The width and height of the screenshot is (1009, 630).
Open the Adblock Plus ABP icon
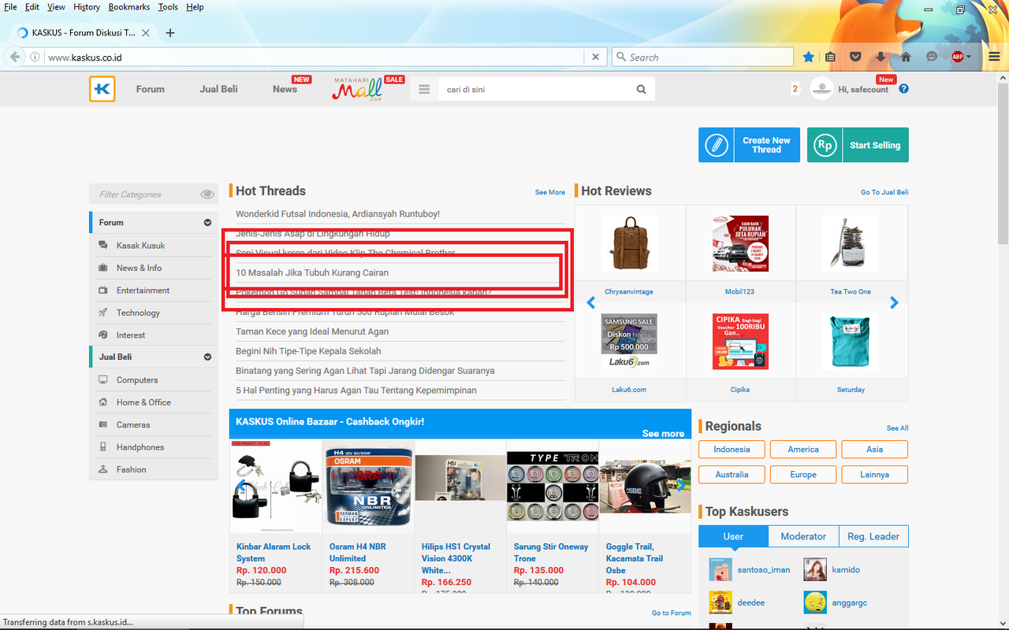[958, 57]
